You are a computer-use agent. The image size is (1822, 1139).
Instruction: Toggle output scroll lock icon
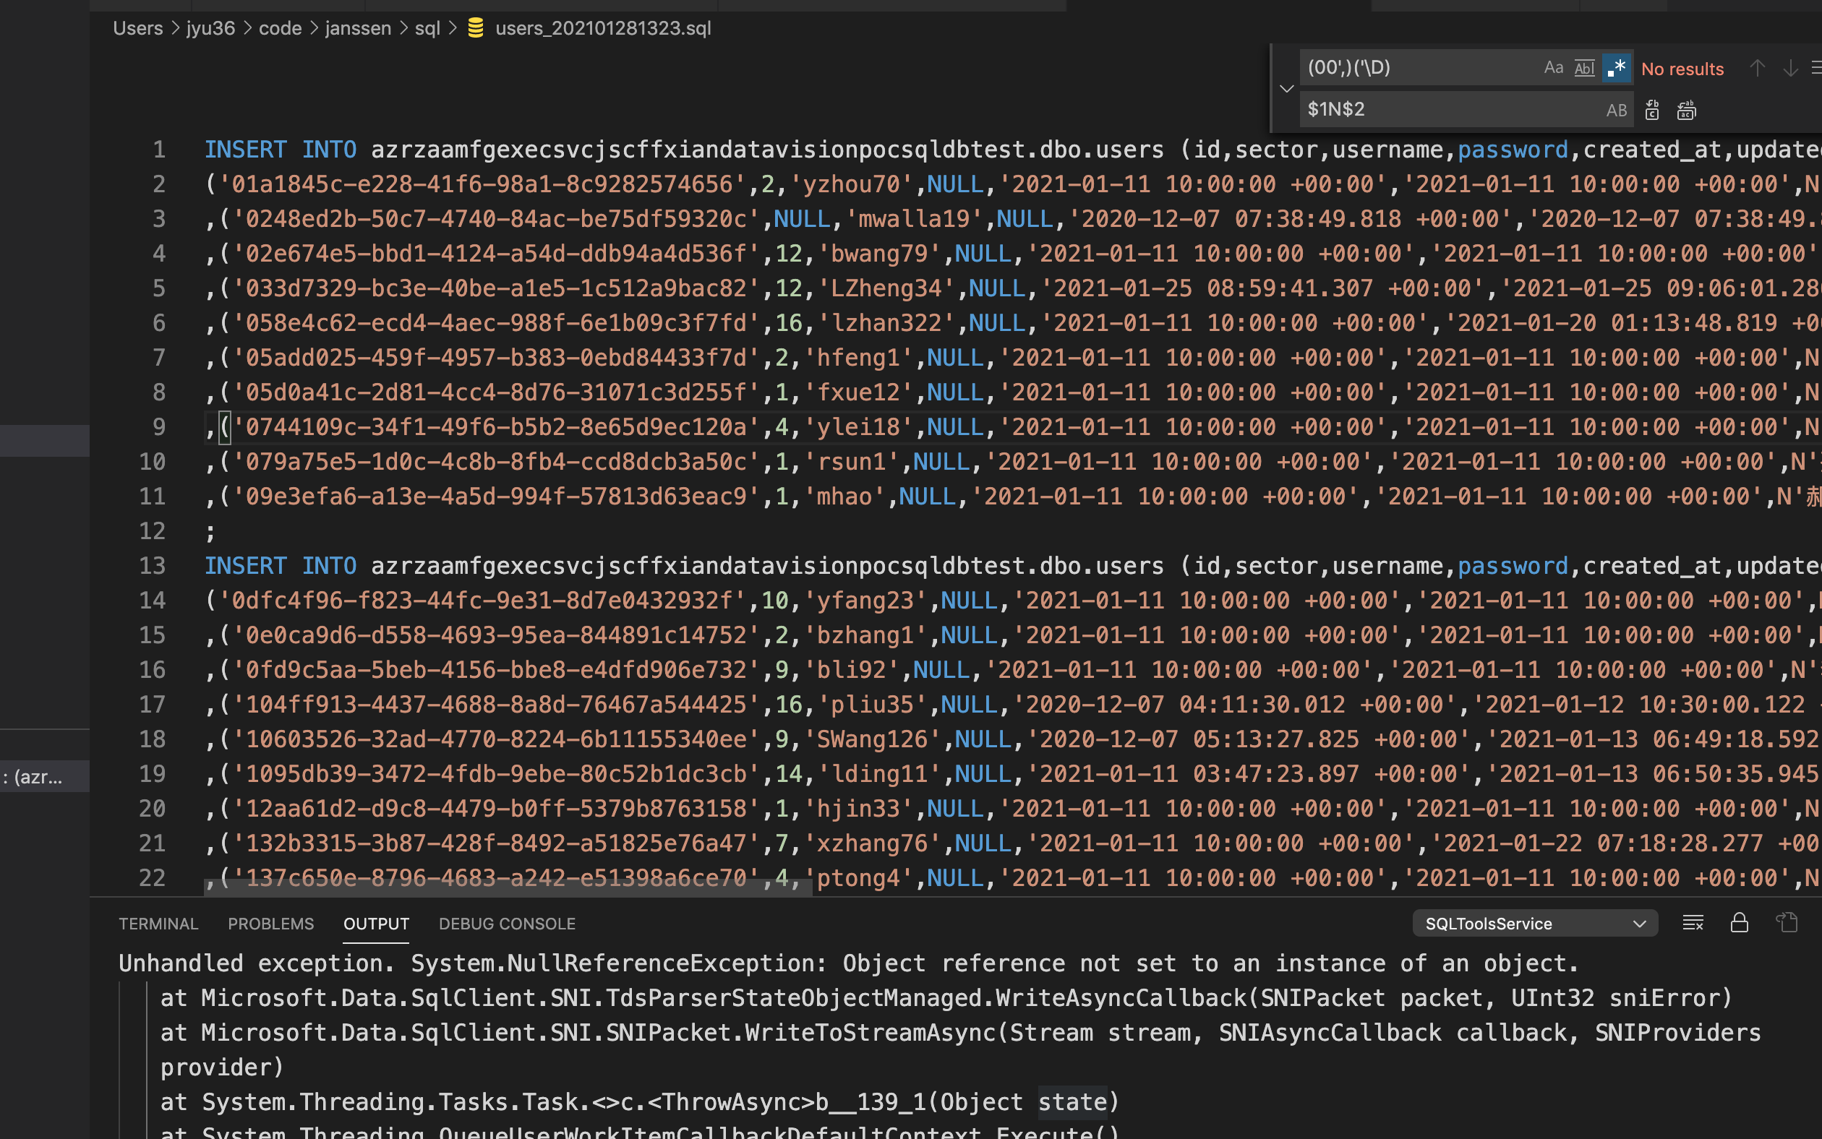1739,923
